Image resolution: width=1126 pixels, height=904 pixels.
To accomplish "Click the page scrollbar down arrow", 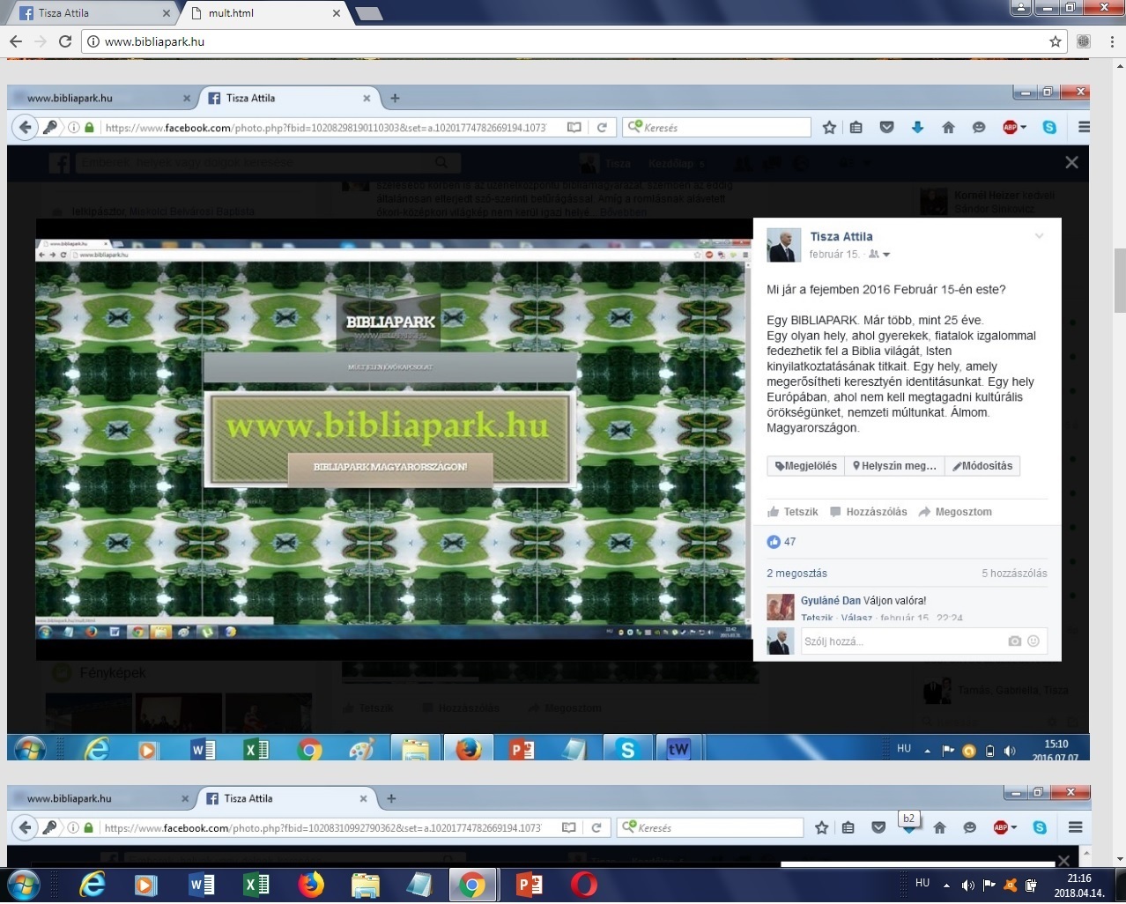I will 1119,860.
